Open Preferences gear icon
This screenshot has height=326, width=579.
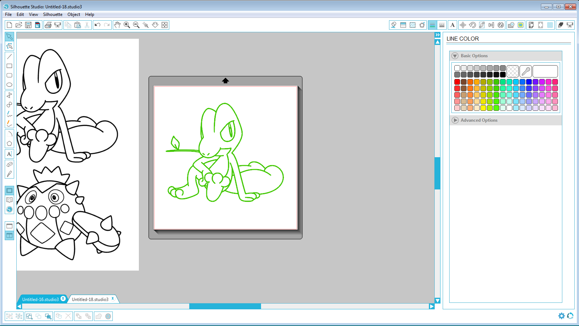[561, 316]
